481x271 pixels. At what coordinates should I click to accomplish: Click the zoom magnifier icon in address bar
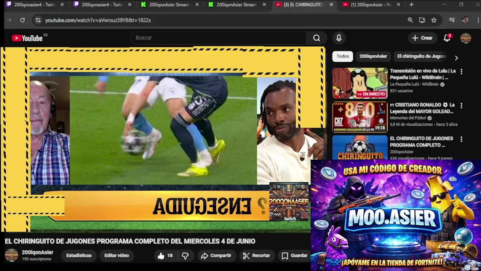(x=410, y=20)
